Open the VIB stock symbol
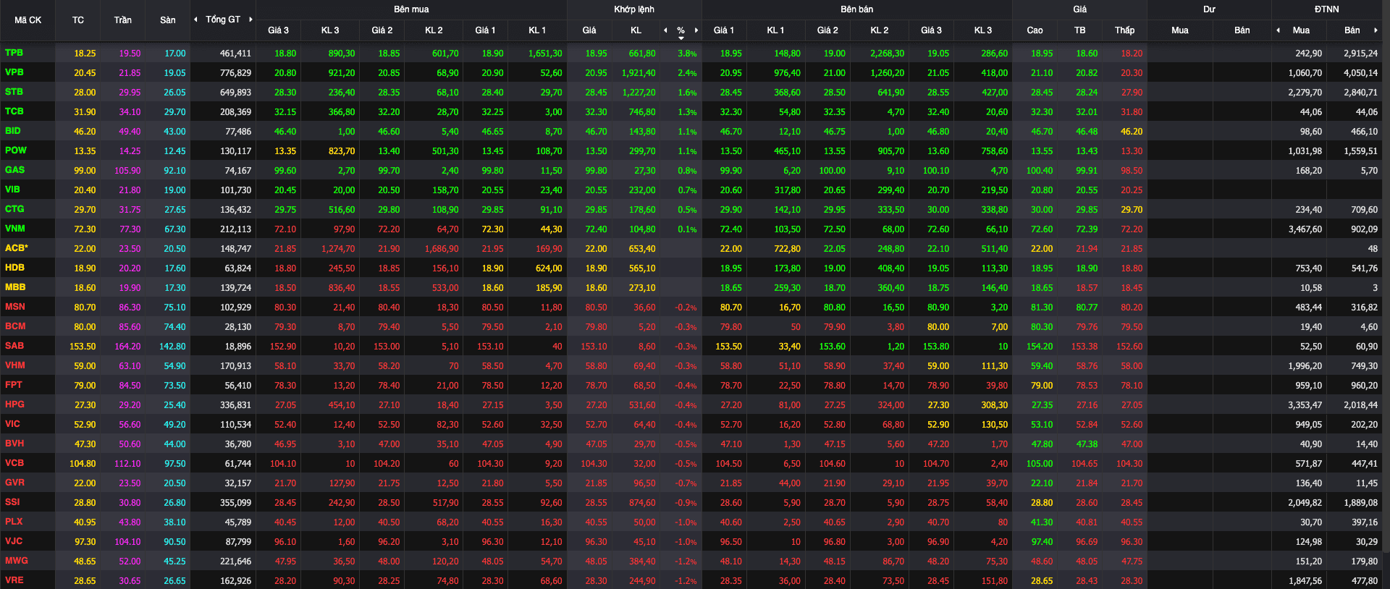This screenshot has height=589, width=1390. coord(12,190)
